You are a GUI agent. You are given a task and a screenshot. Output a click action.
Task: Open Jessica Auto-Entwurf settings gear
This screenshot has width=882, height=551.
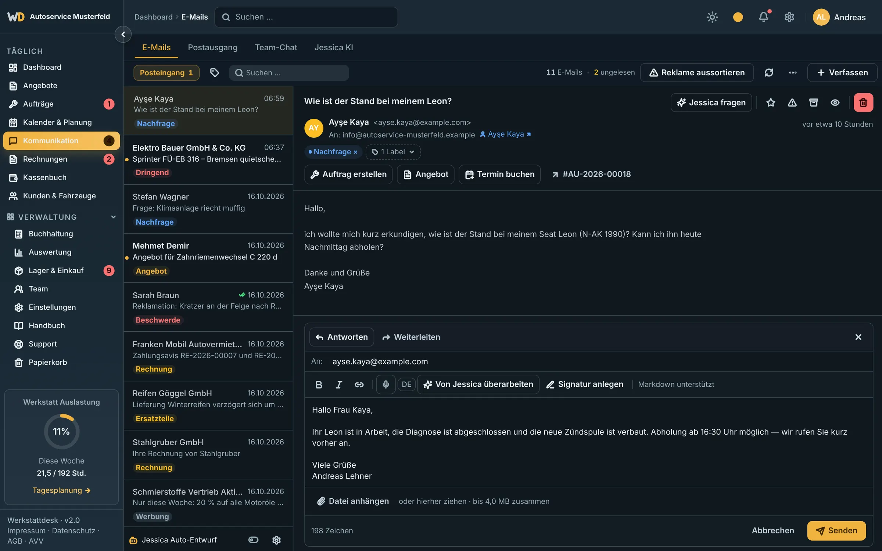tap(276, 540)
